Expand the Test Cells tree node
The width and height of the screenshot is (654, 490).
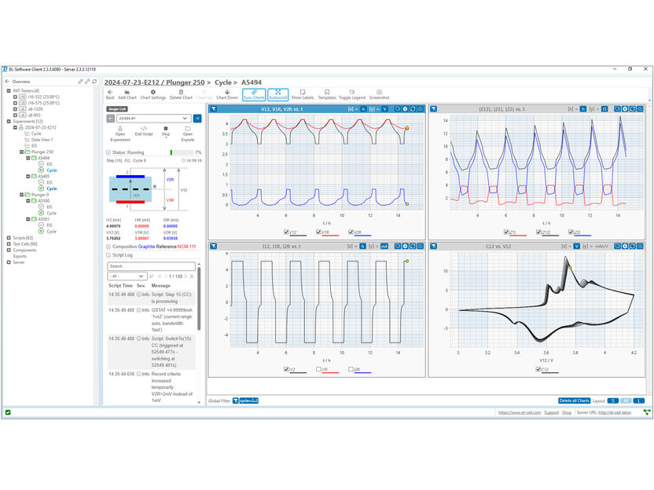9,243
